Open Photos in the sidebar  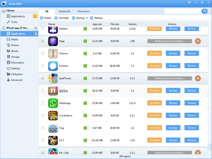(15, 45)
